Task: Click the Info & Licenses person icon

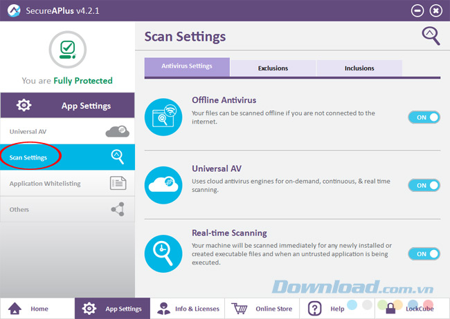Action: [163, 309]
